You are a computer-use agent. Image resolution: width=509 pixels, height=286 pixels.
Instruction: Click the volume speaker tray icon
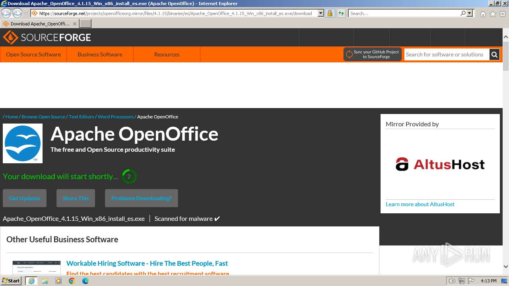452,281
